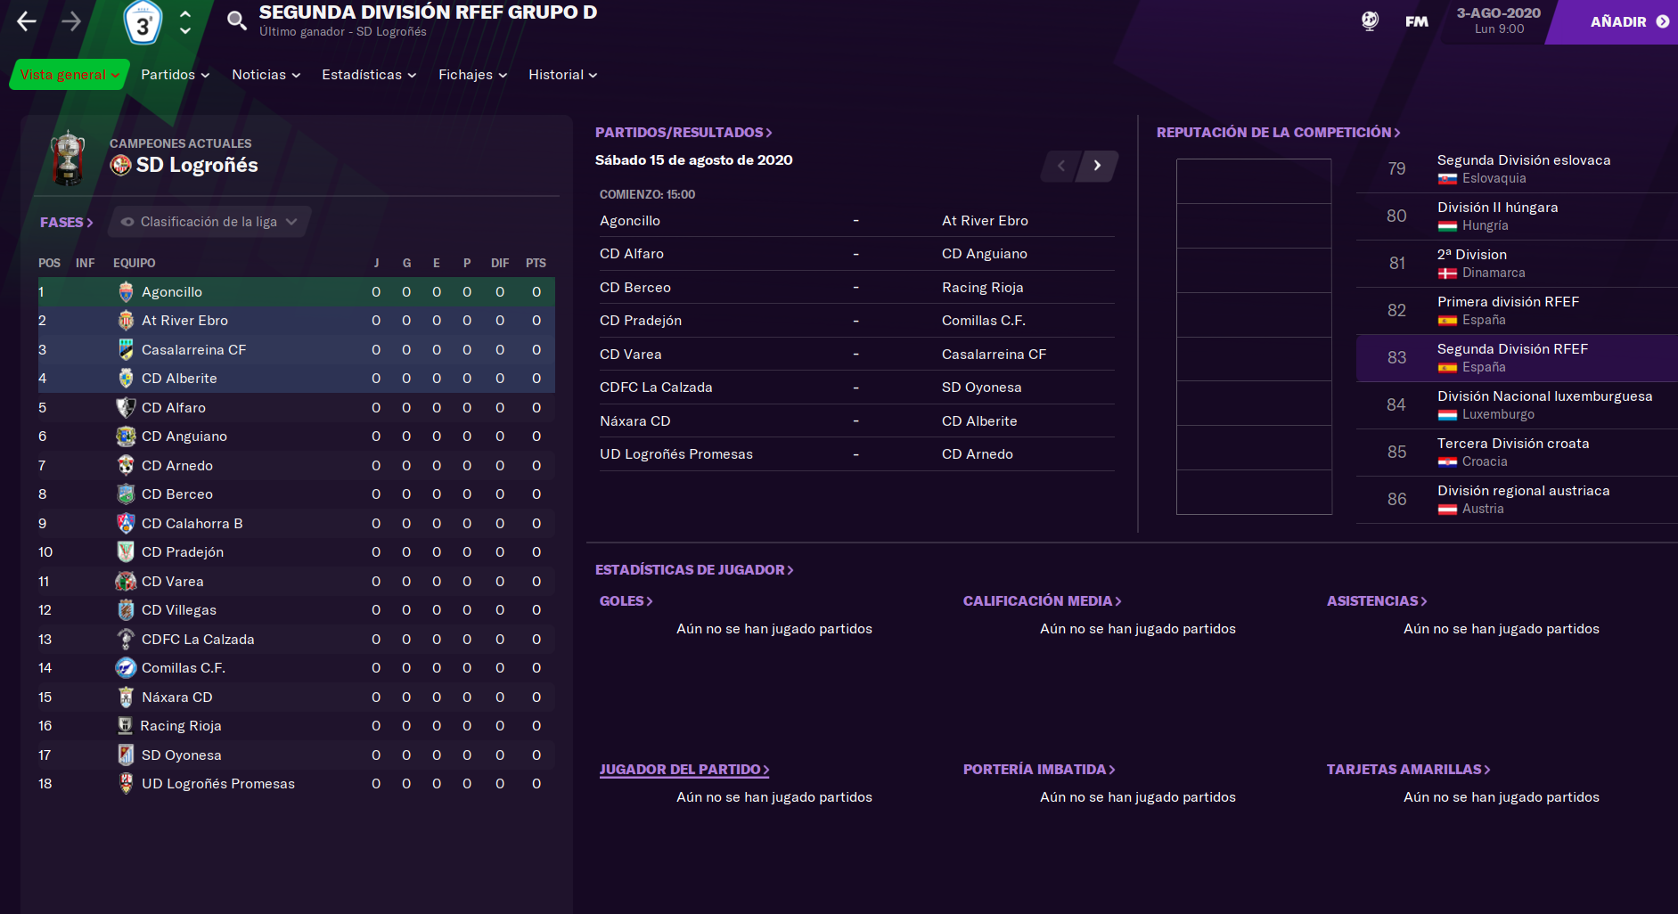This screenshot has height=914, width=1678.
Task: Click Racing Rioja club badge
Action: pyautogui.click(x=125, y=726)
